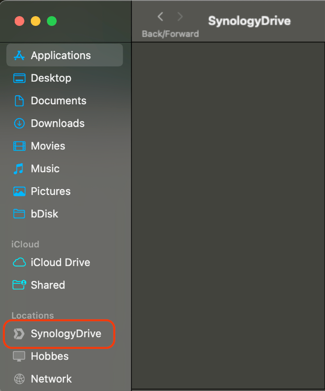This screenshot has height=391, width=325.
Task: Click the SynologyDrive icon under Locations
Action: tap(19, 334)
